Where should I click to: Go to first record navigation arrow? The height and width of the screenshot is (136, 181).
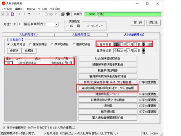tap(19, 14)
